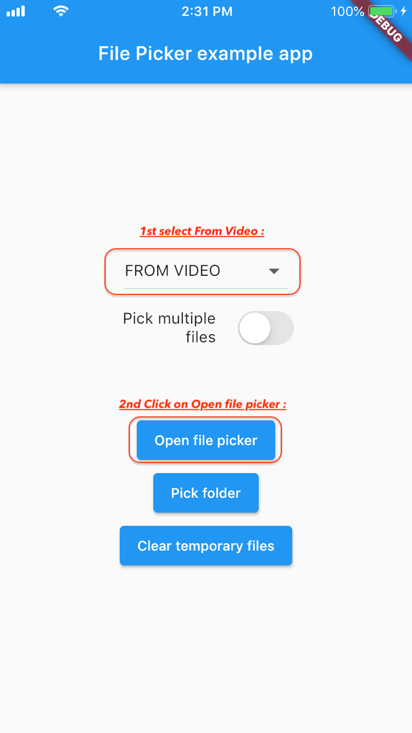
Task: Click the Pick folder button
Action: click(x=205, y=493)
